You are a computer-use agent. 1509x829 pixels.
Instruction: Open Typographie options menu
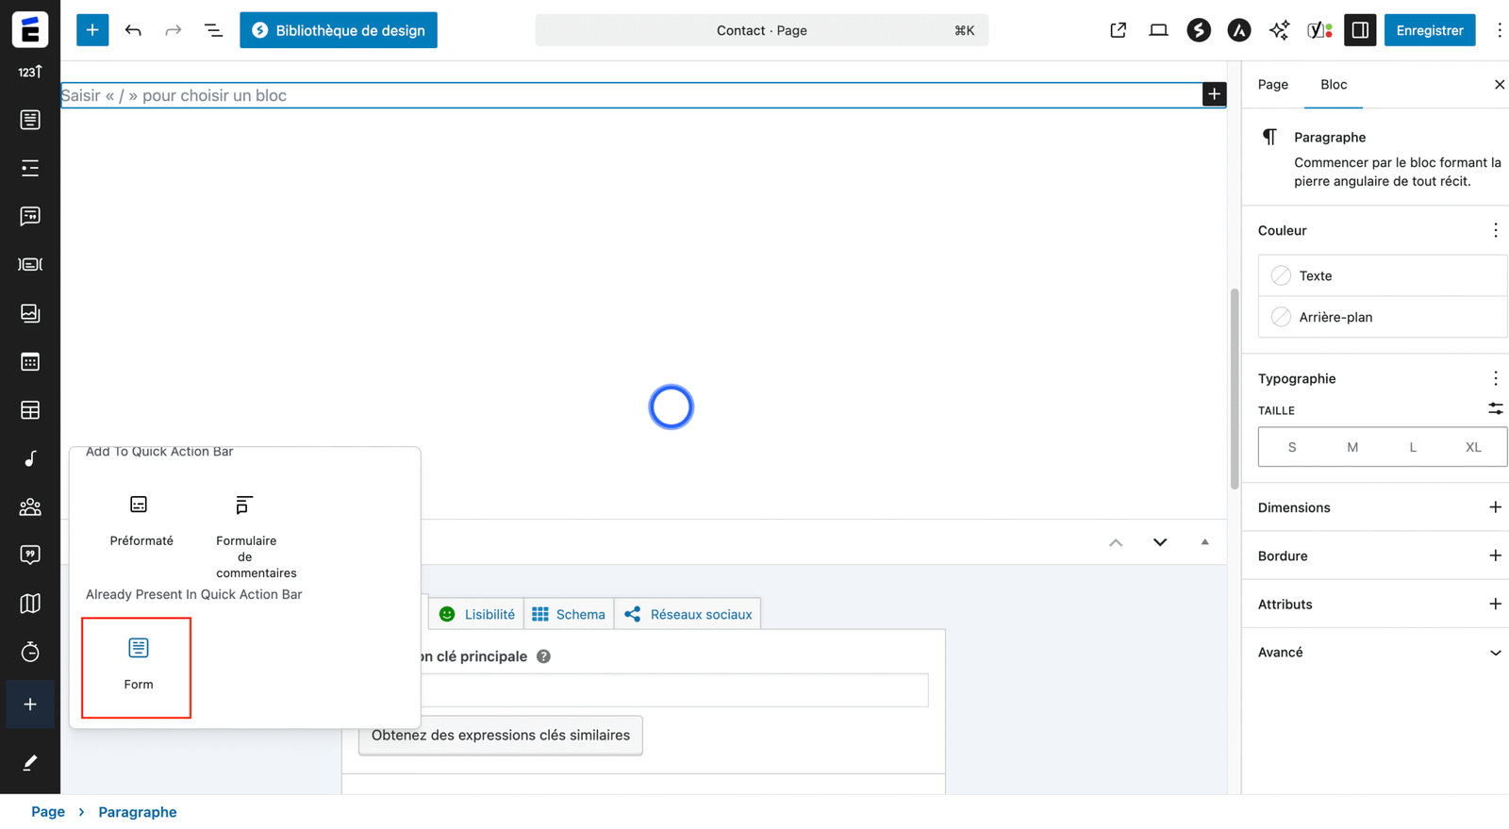pyautogui.click(x=1495, y=378)
